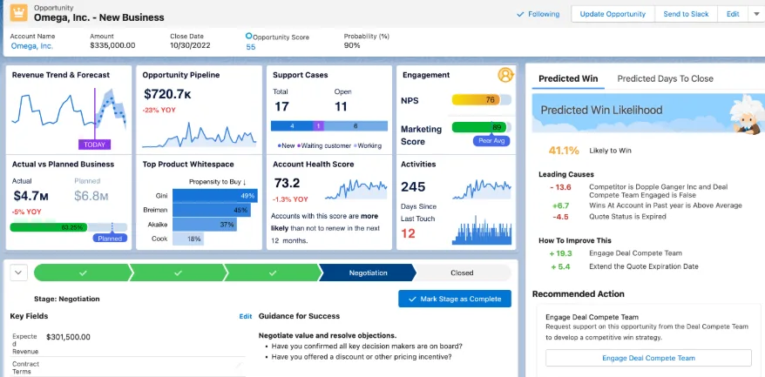Click the Account Health Score trend chart
The image size is (765, 377).
pos(356,189)
